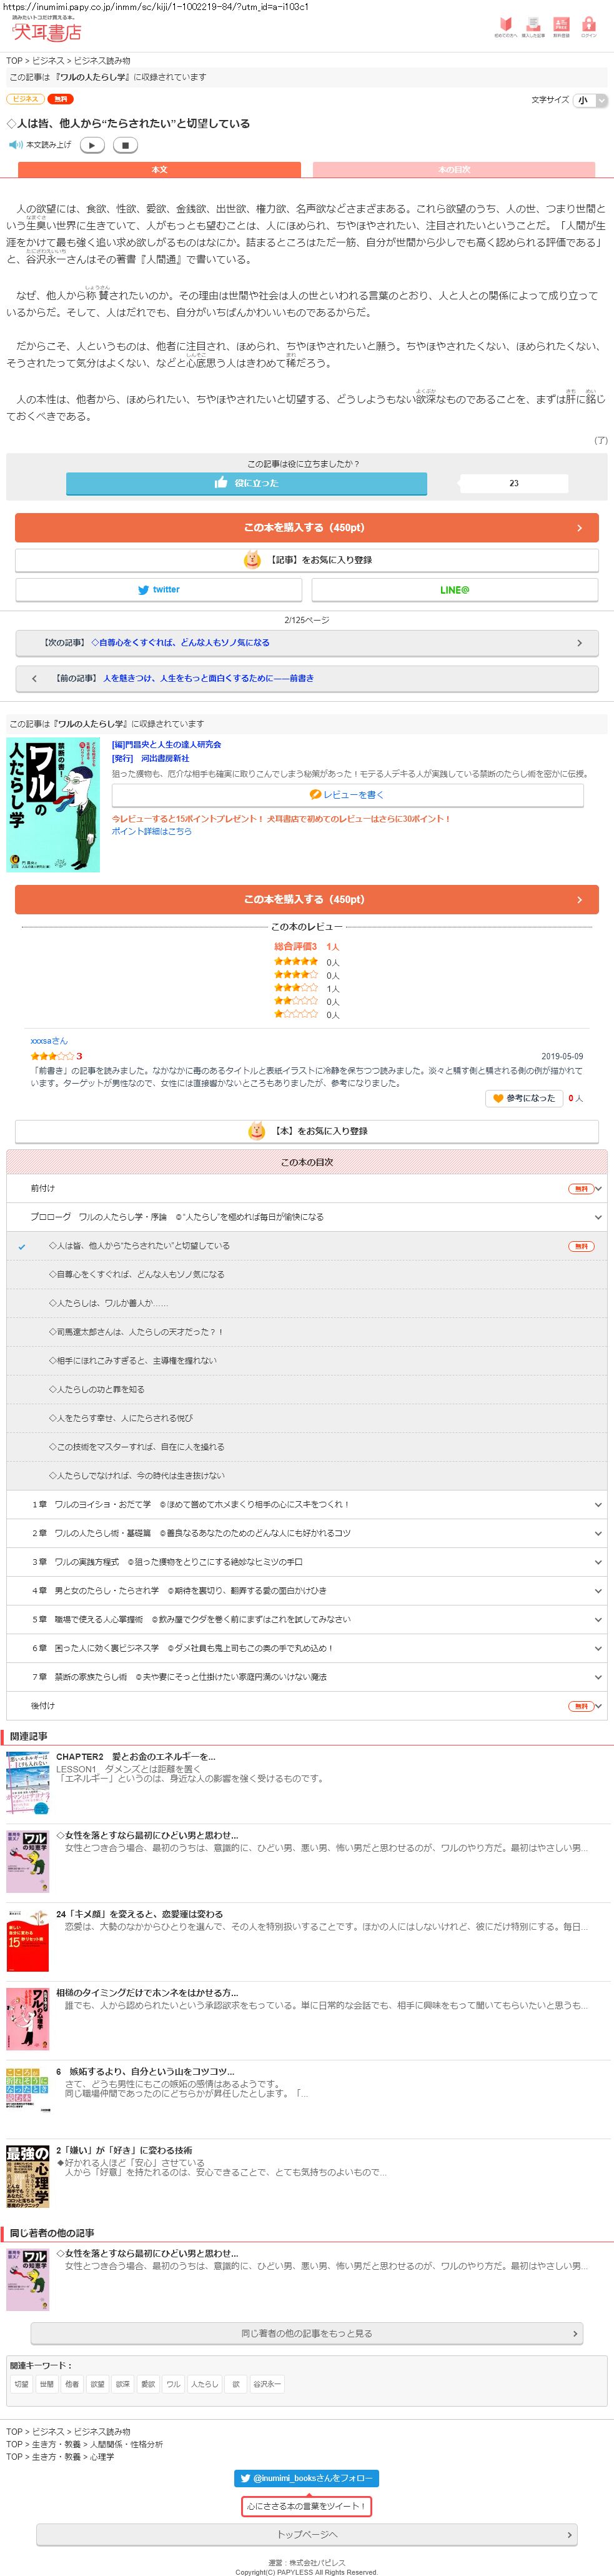The image size is (614, 2576).
Task: Click 心にささる本の言葉をツイート button
Action: (x=306, y=2506)
